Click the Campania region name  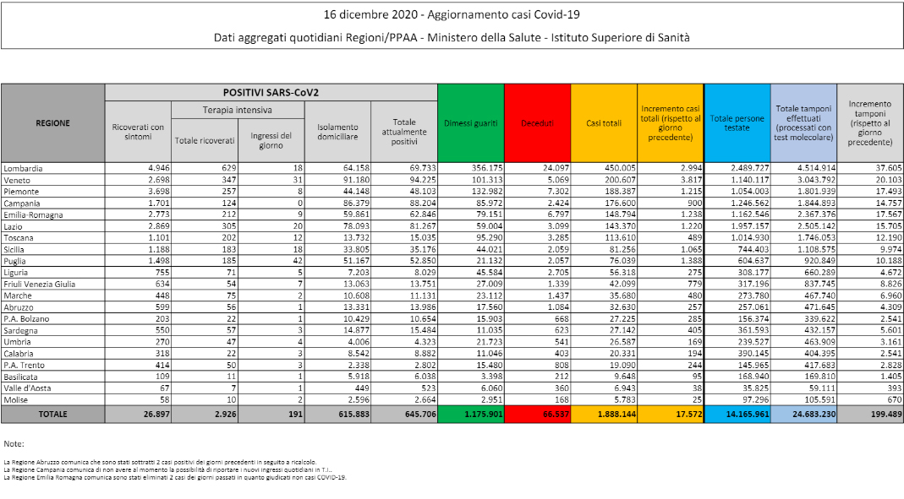[x=53, y=203]
